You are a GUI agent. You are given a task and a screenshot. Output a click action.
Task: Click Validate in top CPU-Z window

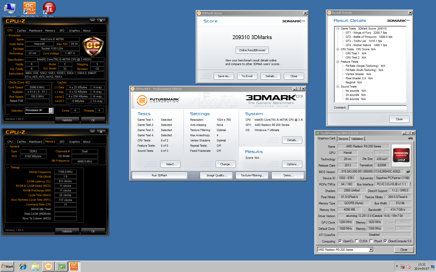[67, 120]
